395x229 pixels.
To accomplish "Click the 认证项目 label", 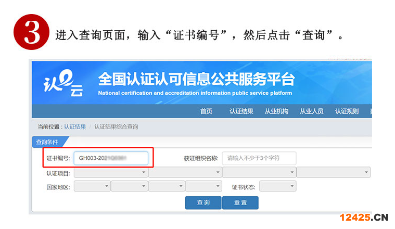I will point(58,173).
